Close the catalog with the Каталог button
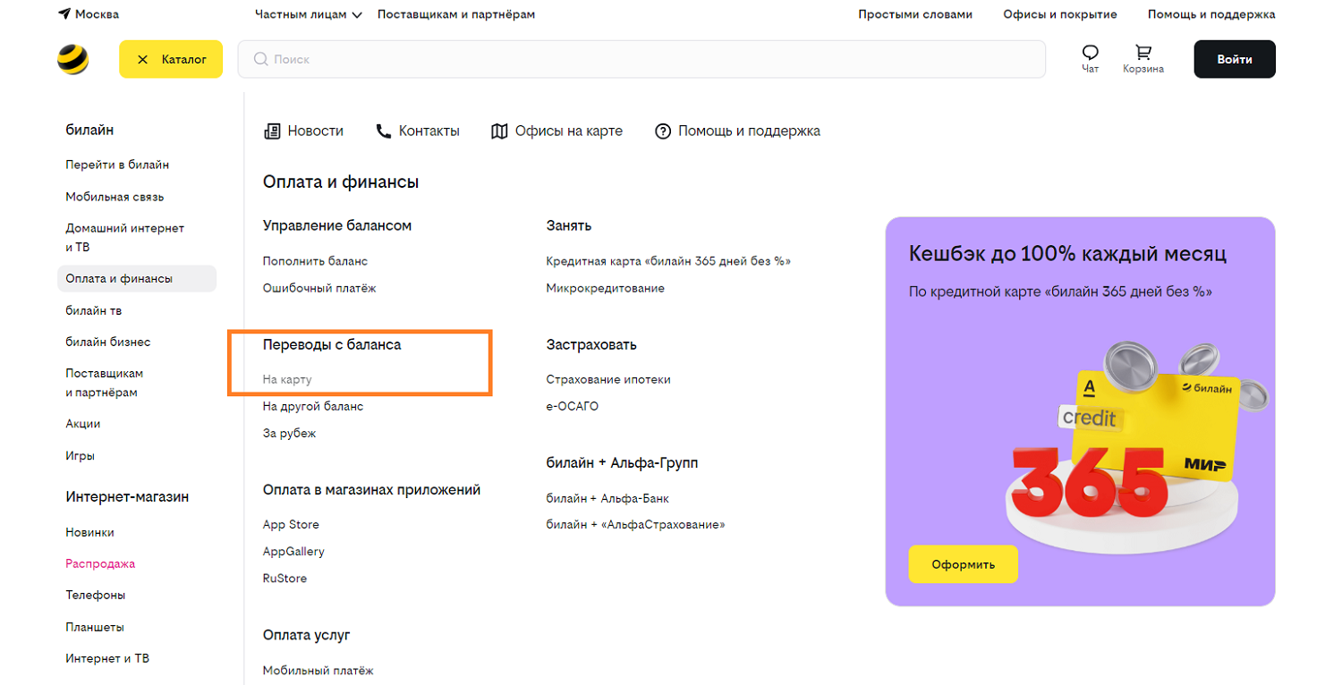1342x685 pixels. (171, 59)
